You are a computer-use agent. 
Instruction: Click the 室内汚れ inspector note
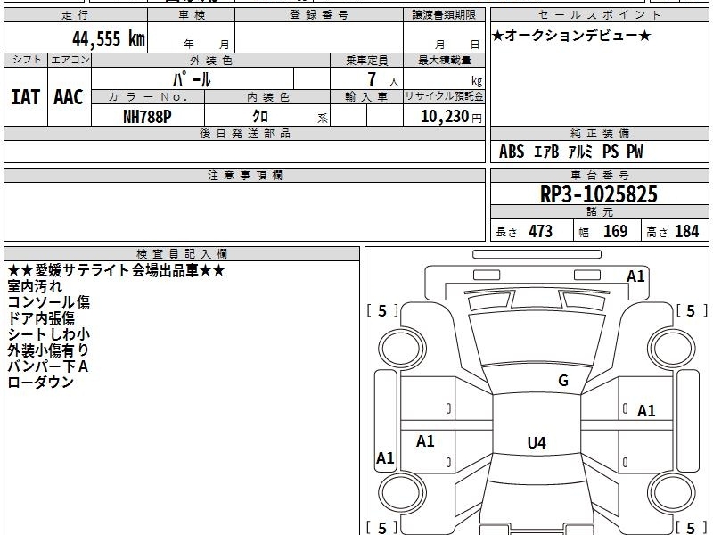point(35,286)
